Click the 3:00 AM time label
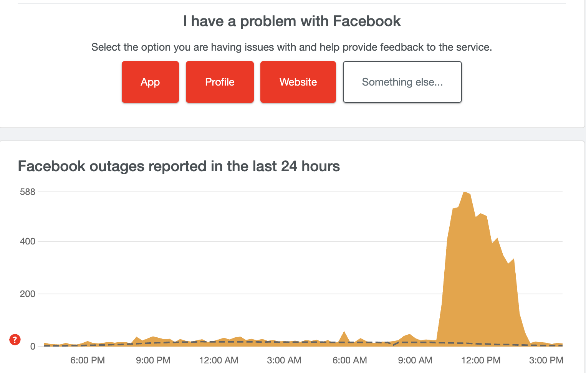The width and height of the screenshot is (586, 373). [284, 360]
